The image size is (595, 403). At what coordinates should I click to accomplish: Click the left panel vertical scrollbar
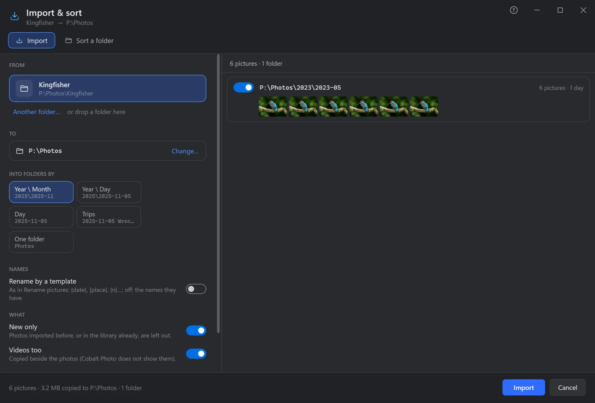(218, 194)
